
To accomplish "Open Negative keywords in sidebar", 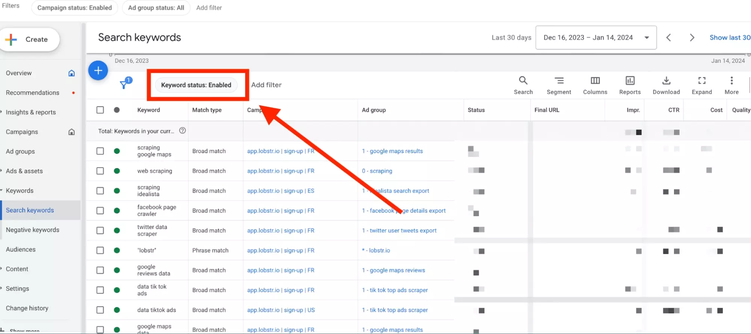I will point(33,230).
